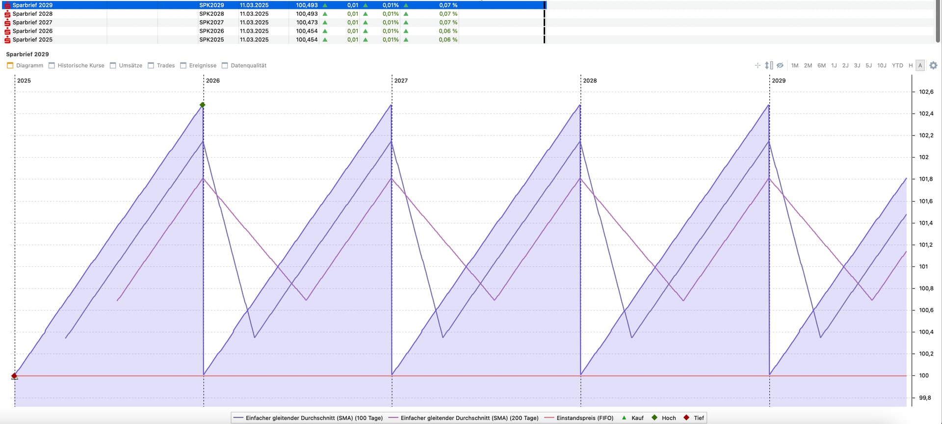This screenshot has height=424, width=942.
Task: Toggle the crossed-out eye hide icon
Action: click(780, 65)
